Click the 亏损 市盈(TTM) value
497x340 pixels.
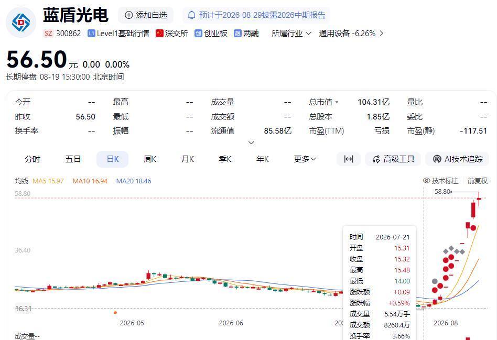tap(382, 131)
